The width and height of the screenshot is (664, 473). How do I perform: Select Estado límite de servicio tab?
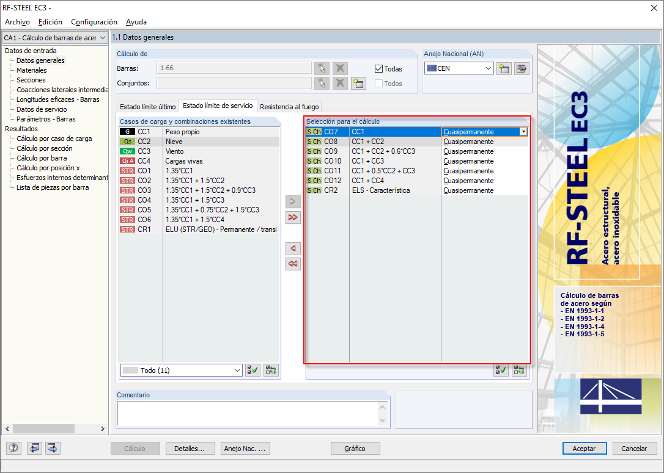pyautogui.click(x=218, y=106)
